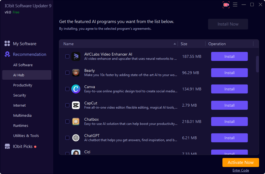Image resolution: width=265 pixels, height=174 pixels.
Task: Open the Recommendation section
Action: [30, 54]
